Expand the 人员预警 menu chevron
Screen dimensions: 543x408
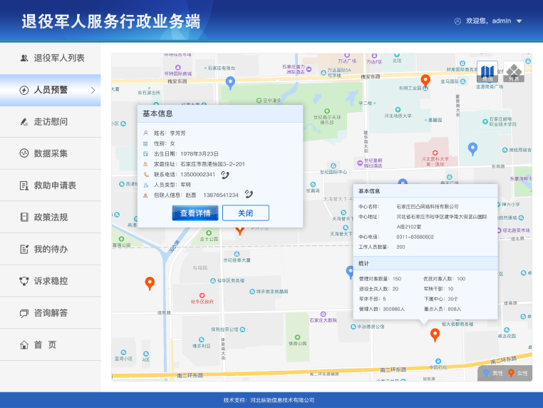point(93,90)
